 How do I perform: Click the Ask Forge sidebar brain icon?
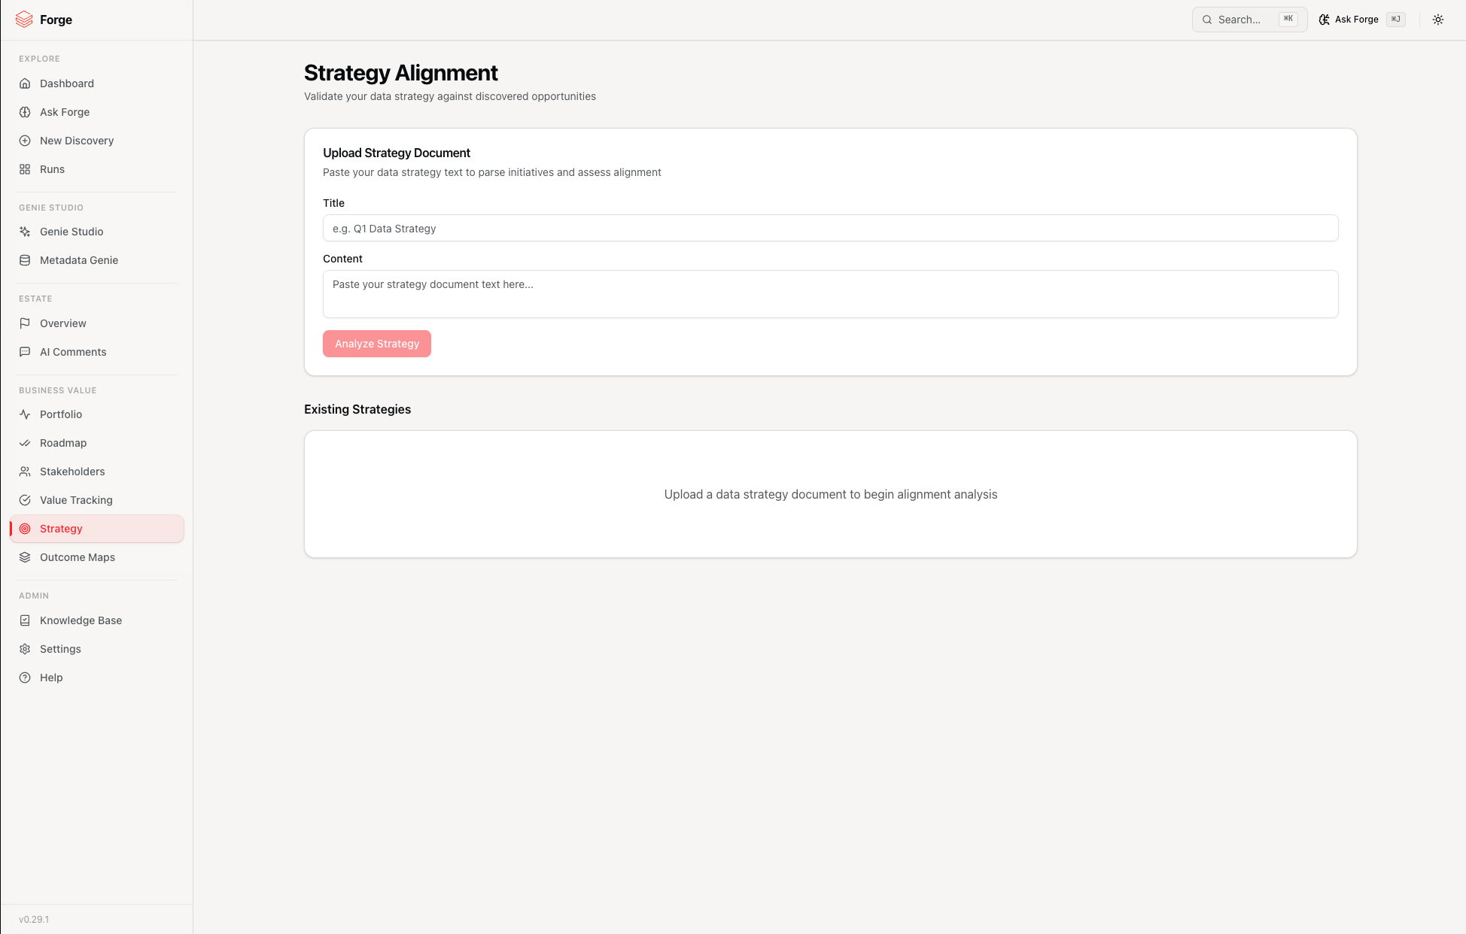coord(25,112)
